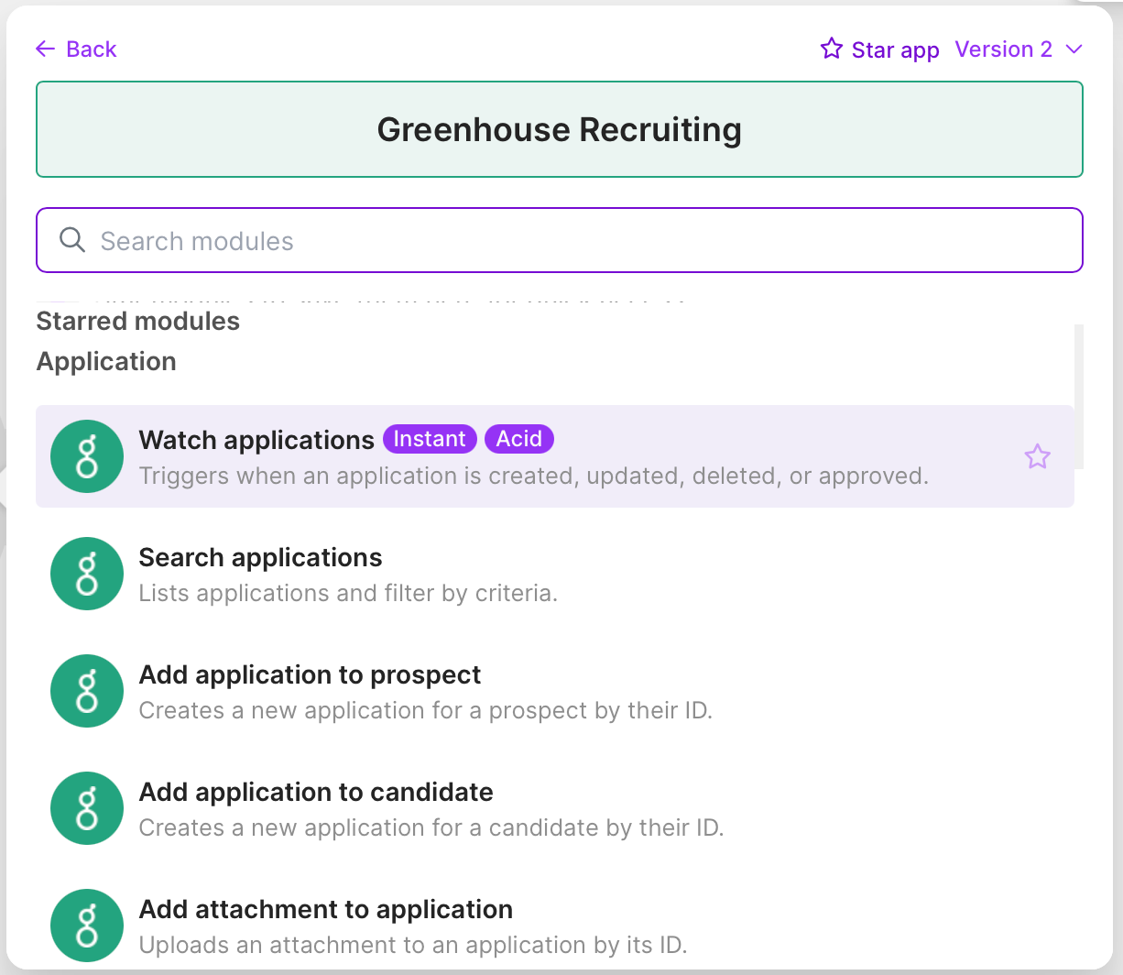Click description 'Triggers when an application is created'
The image size is (1123, 975).
534,476
